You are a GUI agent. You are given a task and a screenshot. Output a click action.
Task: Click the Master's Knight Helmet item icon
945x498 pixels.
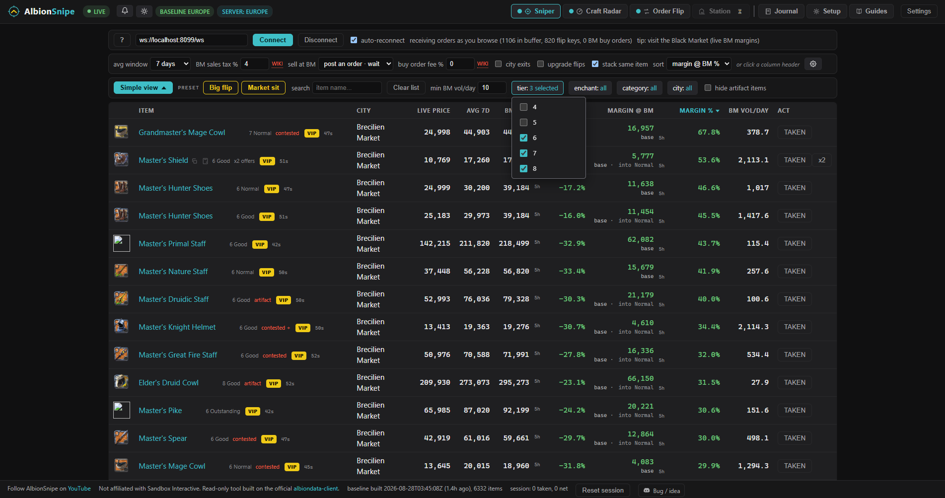pos(121,327)
